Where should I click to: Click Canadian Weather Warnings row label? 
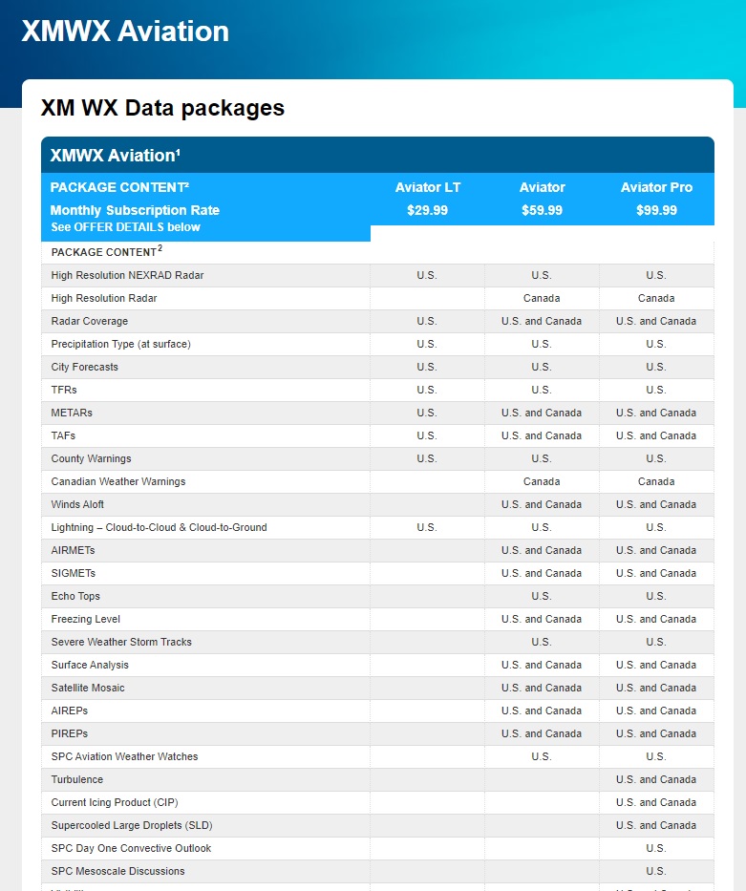coord(118,481)
